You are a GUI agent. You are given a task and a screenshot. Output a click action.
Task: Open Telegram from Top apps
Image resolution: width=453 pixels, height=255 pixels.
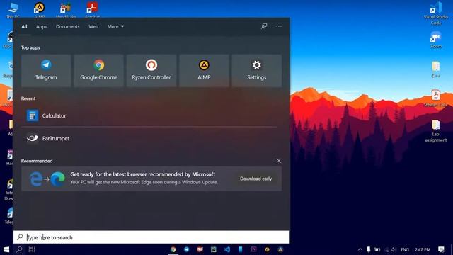point(46,71)
